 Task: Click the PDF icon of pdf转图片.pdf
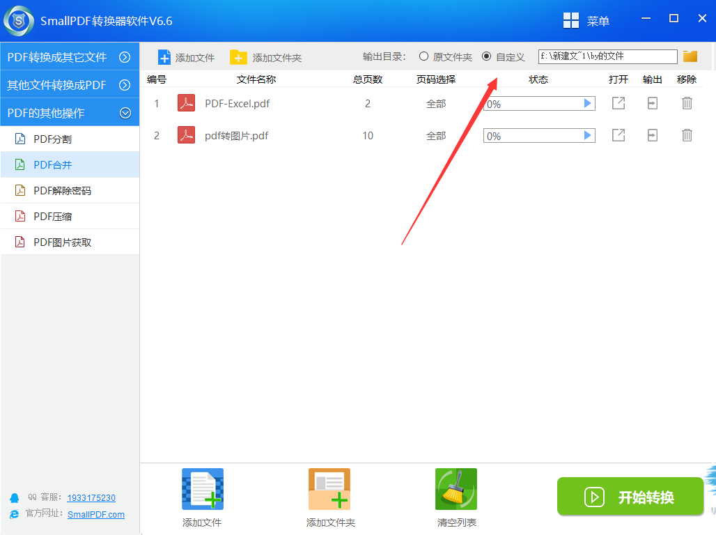[x=186, y=135]
